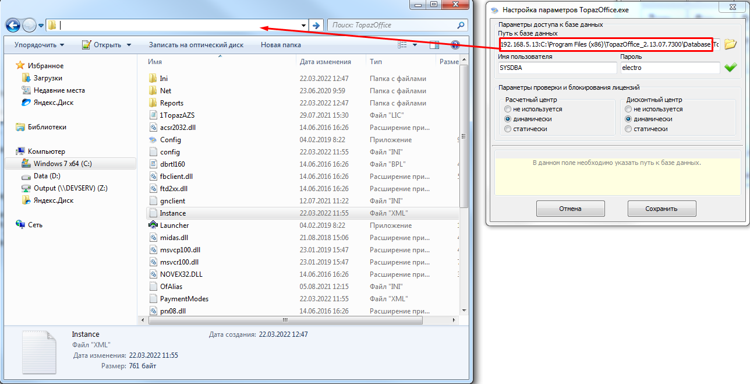This screenshot has width=750, height=384.
Task: Click Записать на оптический диск
Action: (x=196, y=45)
